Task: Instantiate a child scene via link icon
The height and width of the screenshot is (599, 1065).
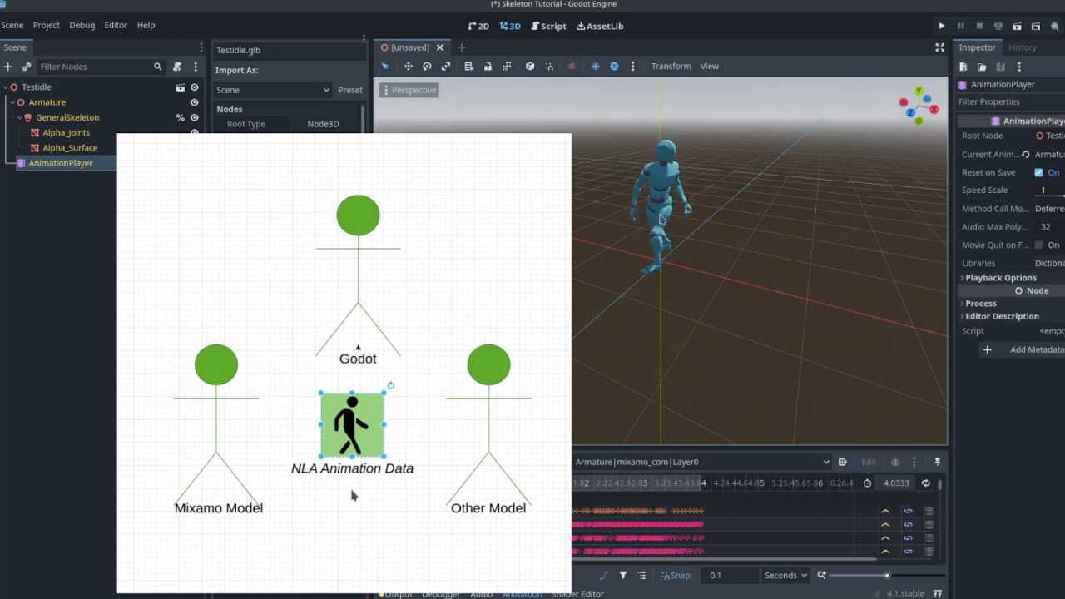Action: tap(27, 67)
